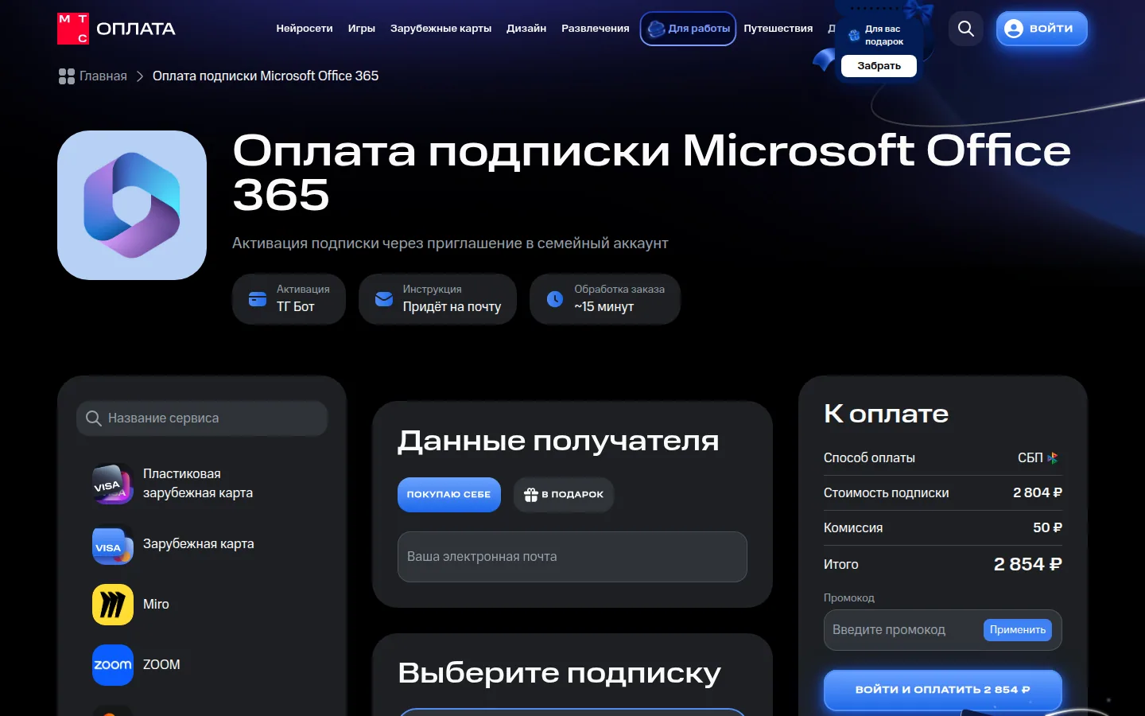Open the Нейросети menu item
This screenshot has height=716, width=1145.
tap(305, 29)
